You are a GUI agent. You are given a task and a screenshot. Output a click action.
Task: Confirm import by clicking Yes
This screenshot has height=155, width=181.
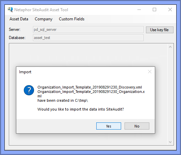(109, 126)
